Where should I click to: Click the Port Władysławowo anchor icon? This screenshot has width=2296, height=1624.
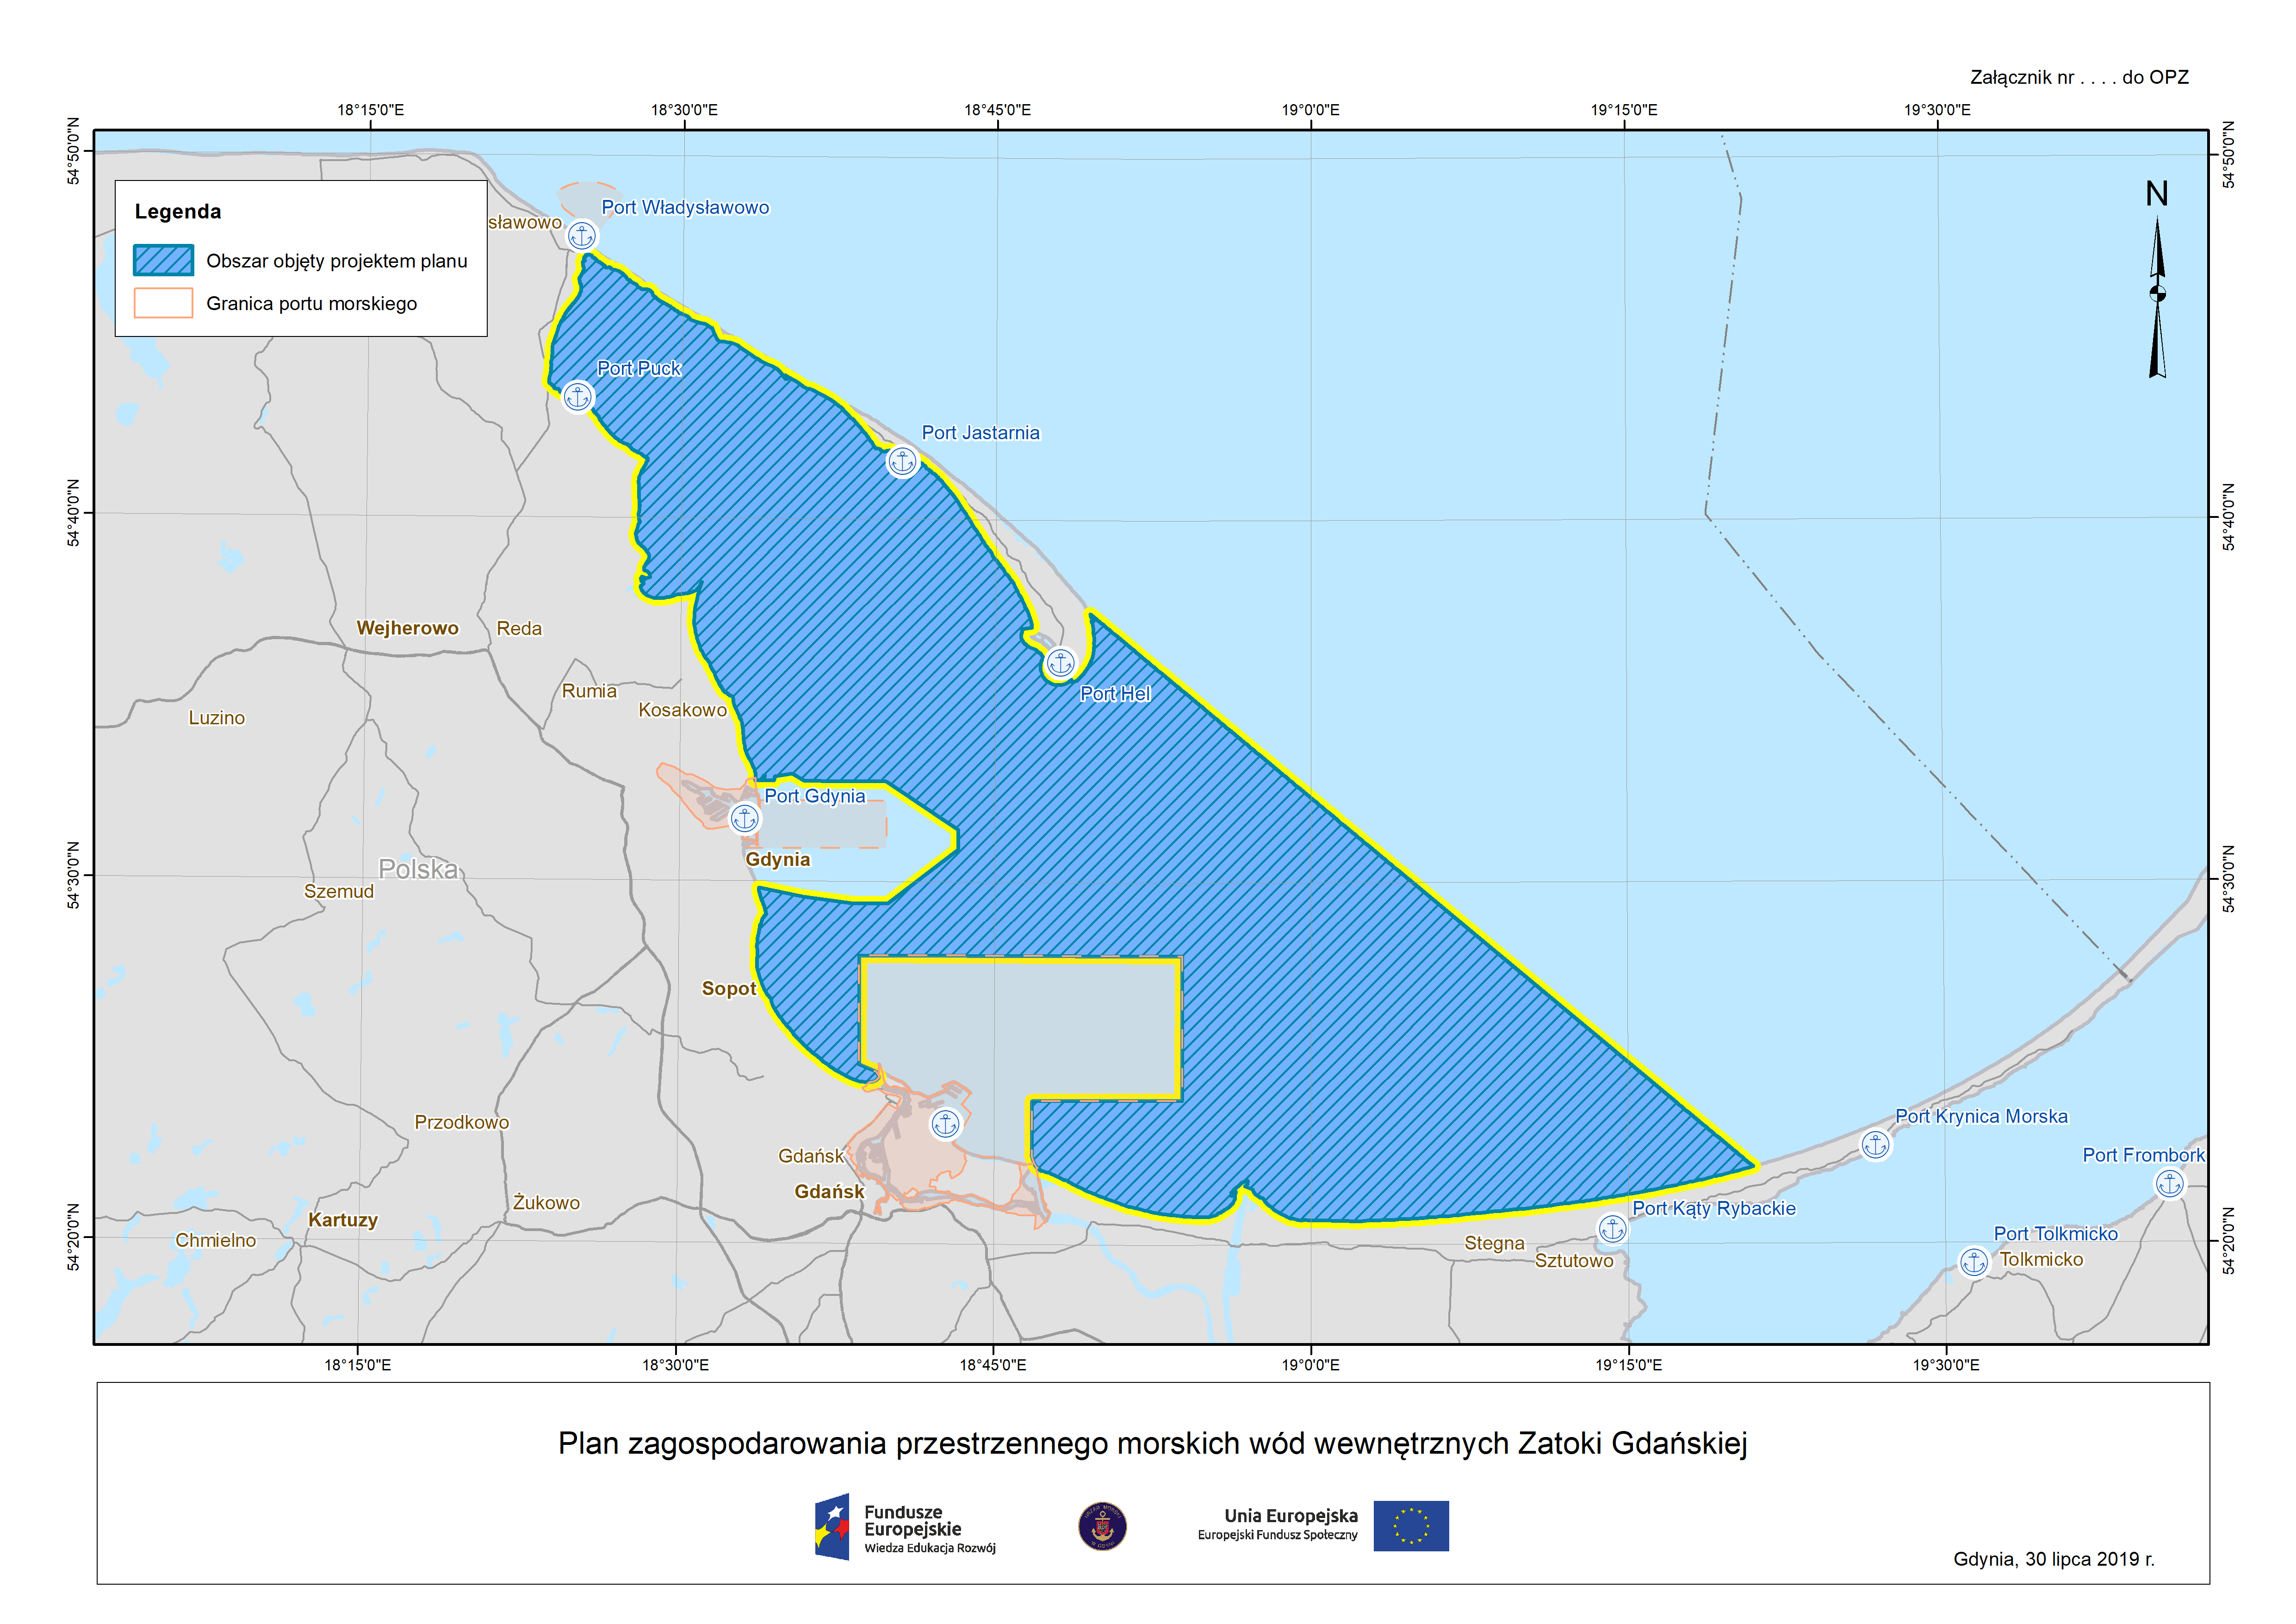point(582,236)
